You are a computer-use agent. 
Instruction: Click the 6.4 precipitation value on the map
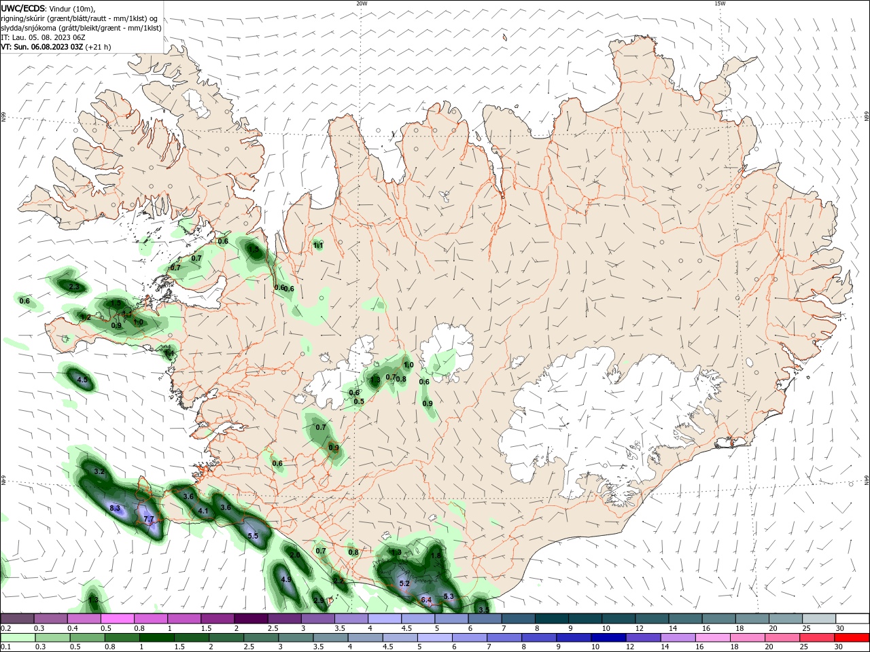pyautogui.click(x=426, y=600)
